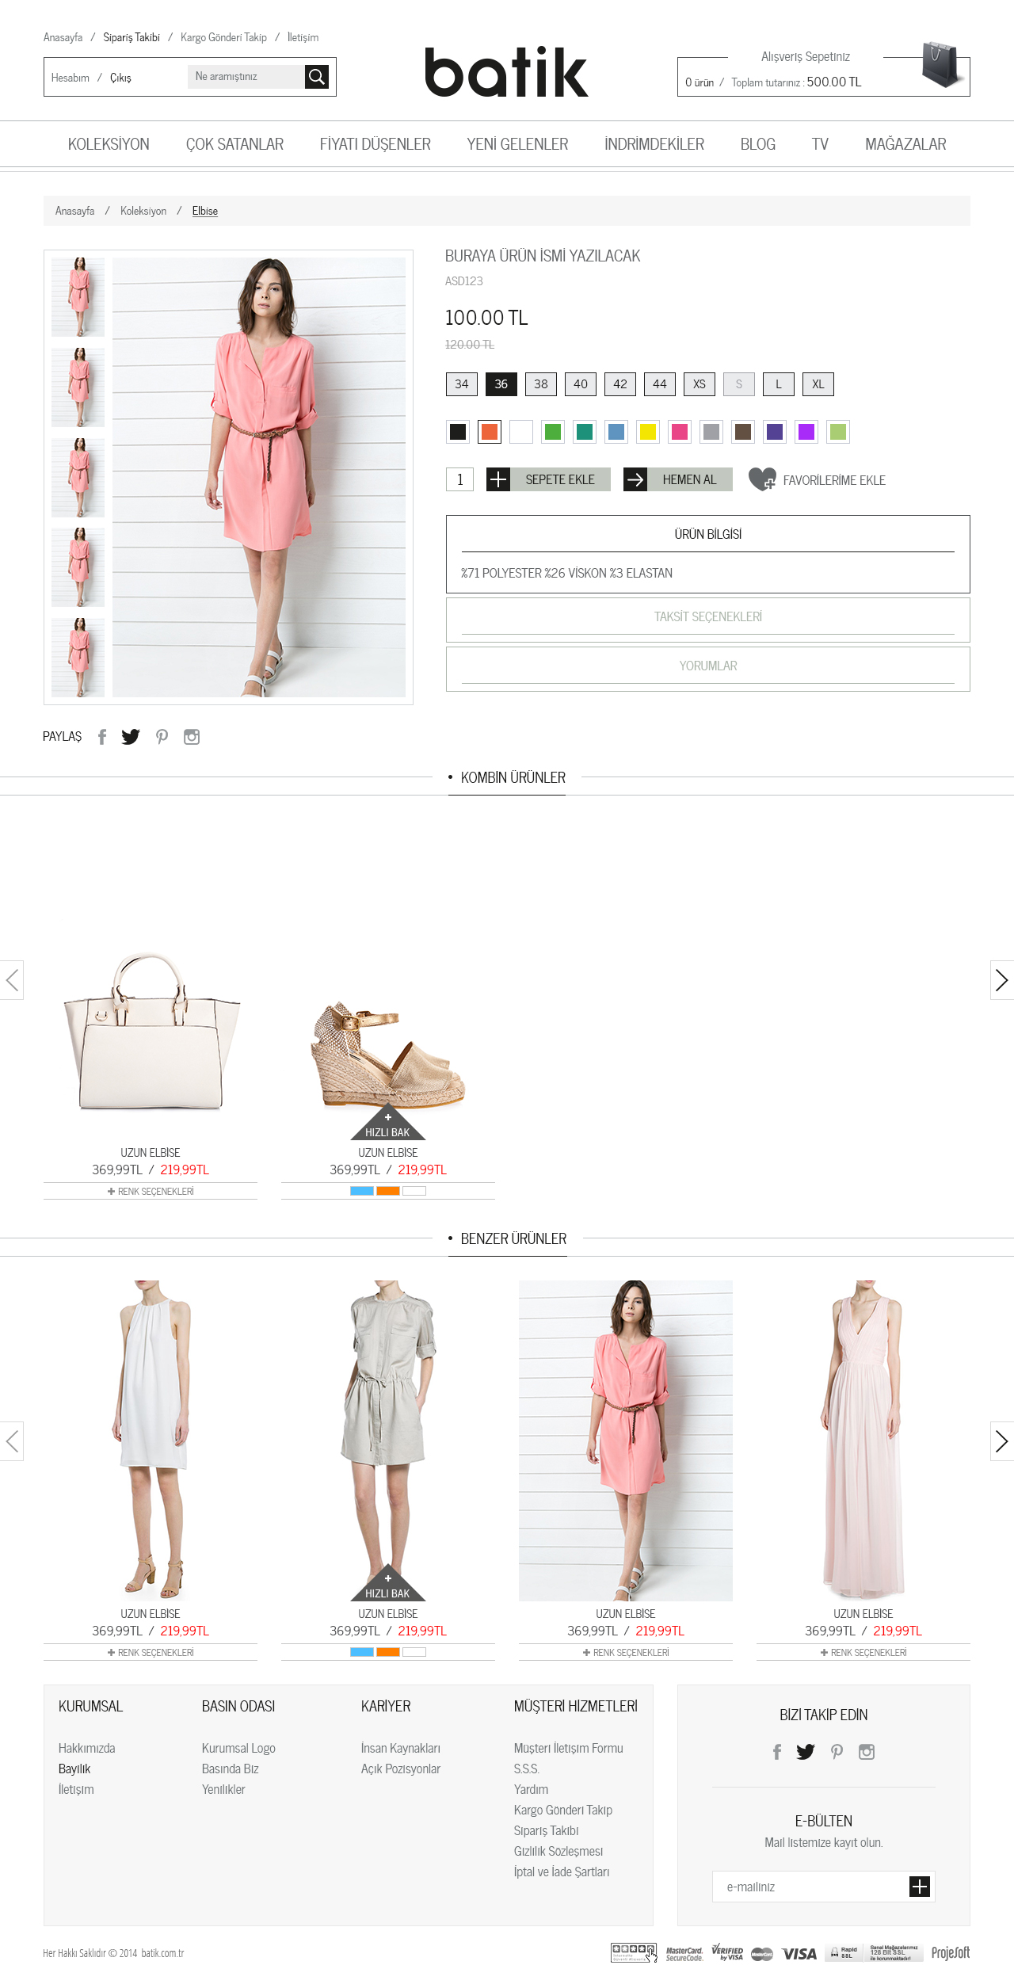Image resolution: width=1014 pixels, height=1988 pixels.
Task: Open the shopping bag cart icon
Action: 940,64
